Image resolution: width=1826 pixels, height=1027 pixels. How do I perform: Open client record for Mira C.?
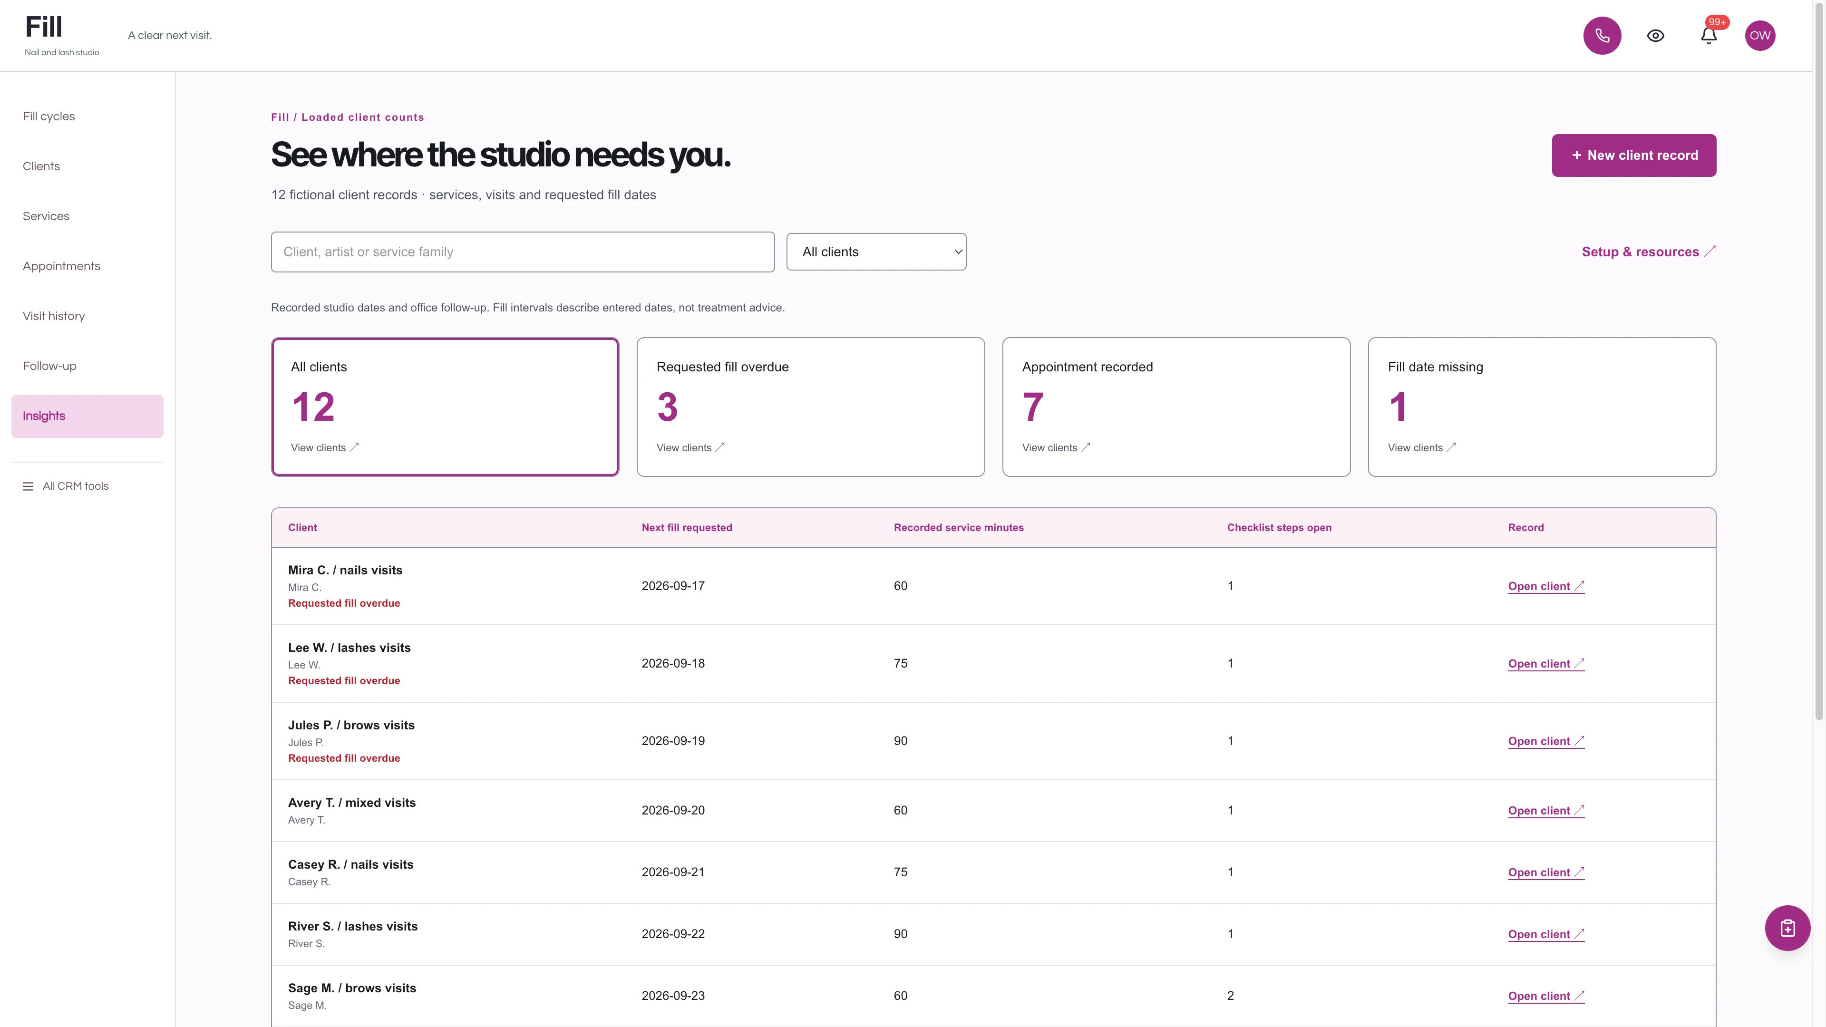[1546, 586]
